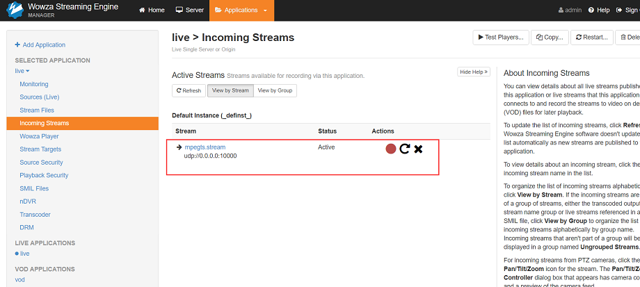Click the Refresh button for active streams

point(189,90)
